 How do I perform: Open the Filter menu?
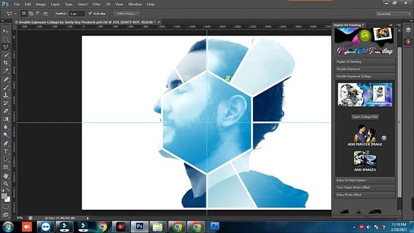tap(96, 5)
